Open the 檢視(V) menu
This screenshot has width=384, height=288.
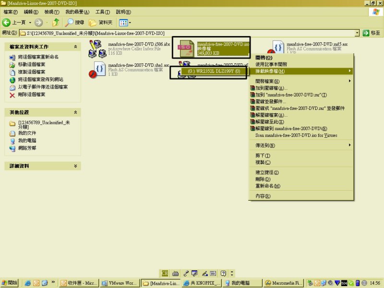tap(52, 12)
